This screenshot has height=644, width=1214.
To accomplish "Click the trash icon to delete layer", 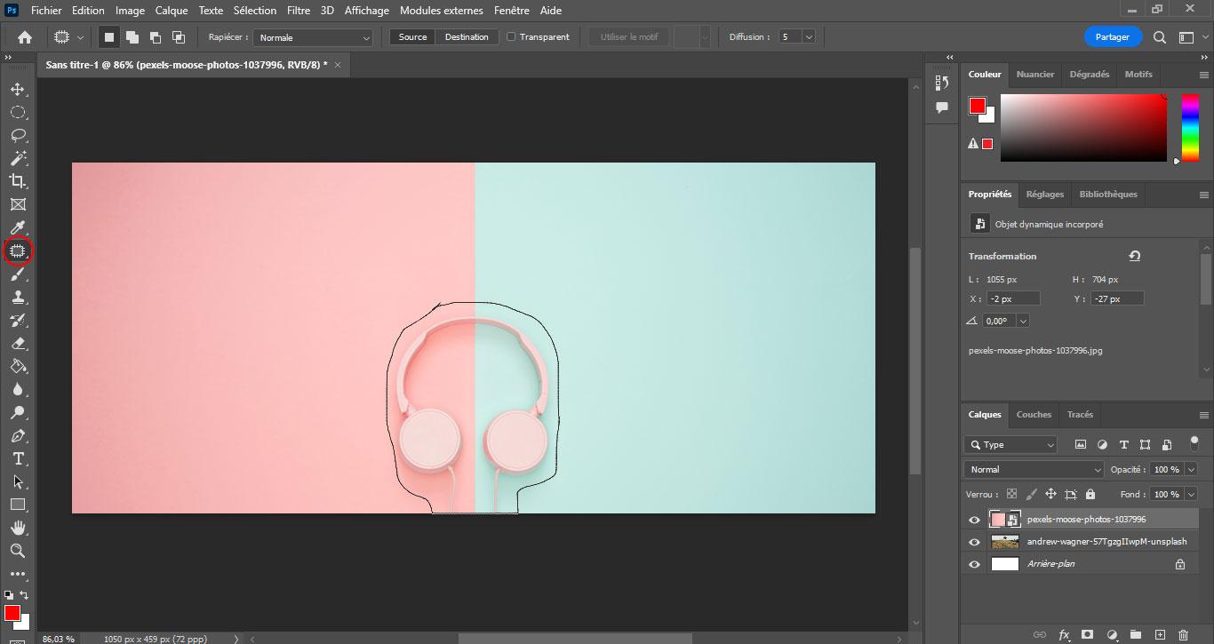I will (x=1183, y=634).
